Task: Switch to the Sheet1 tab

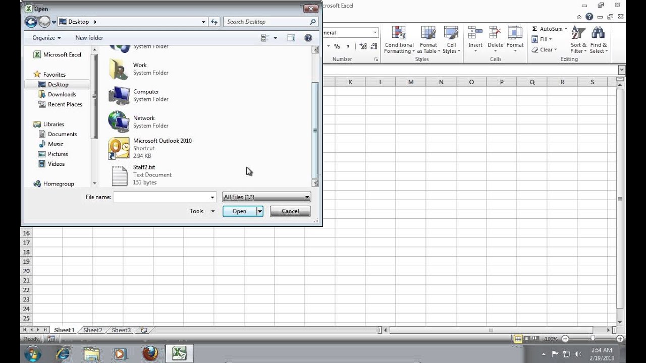Action: (x=64, y=330)
